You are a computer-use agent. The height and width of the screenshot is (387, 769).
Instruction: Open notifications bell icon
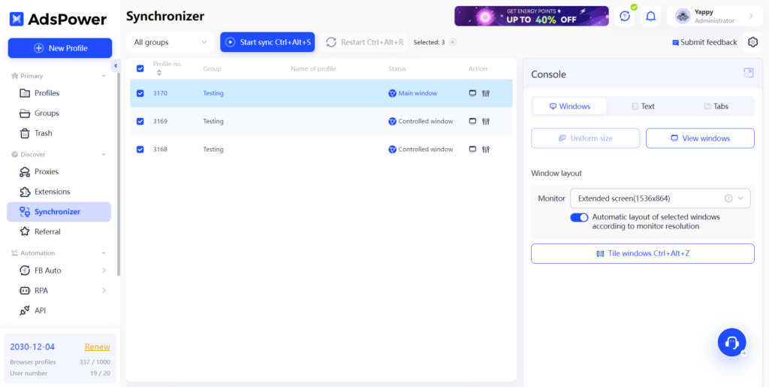[651, 17]
